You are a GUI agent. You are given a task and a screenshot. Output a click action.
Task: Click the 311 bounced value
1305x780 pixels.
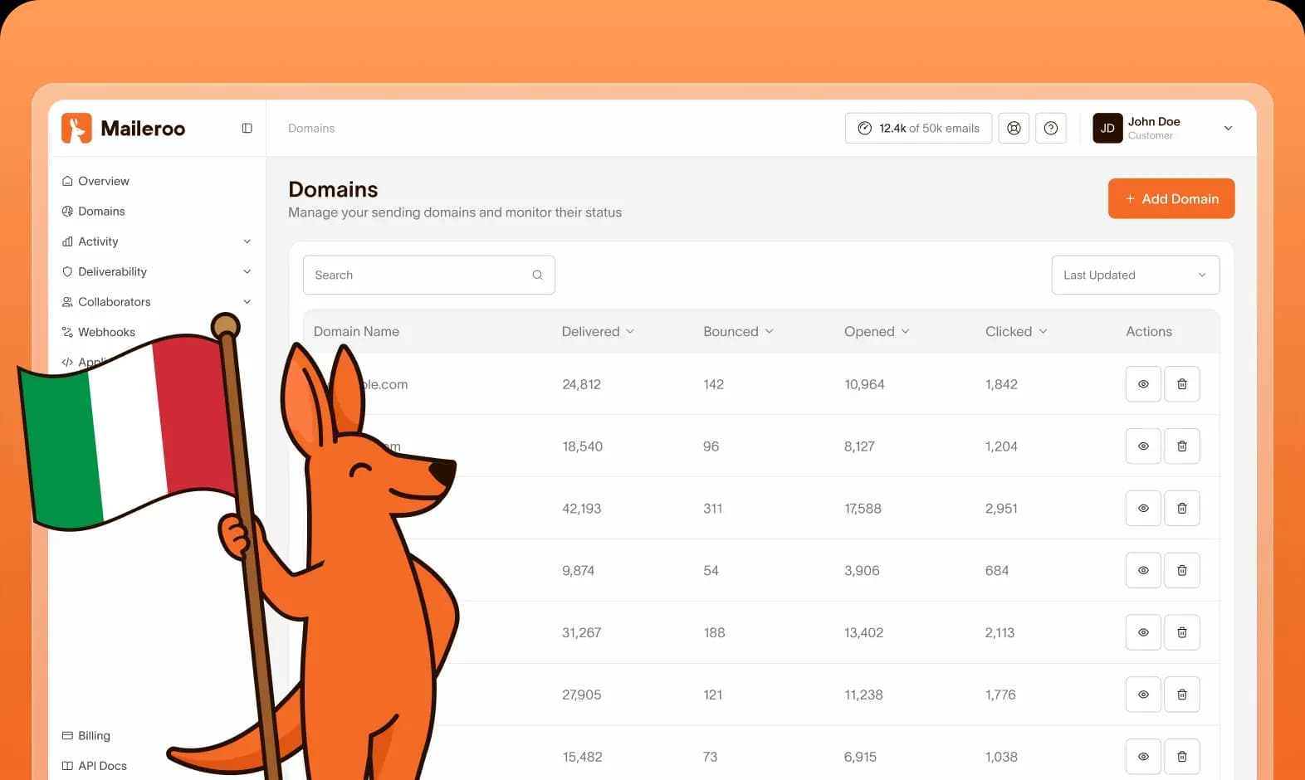pyautogui.click(x=712, y=509)
